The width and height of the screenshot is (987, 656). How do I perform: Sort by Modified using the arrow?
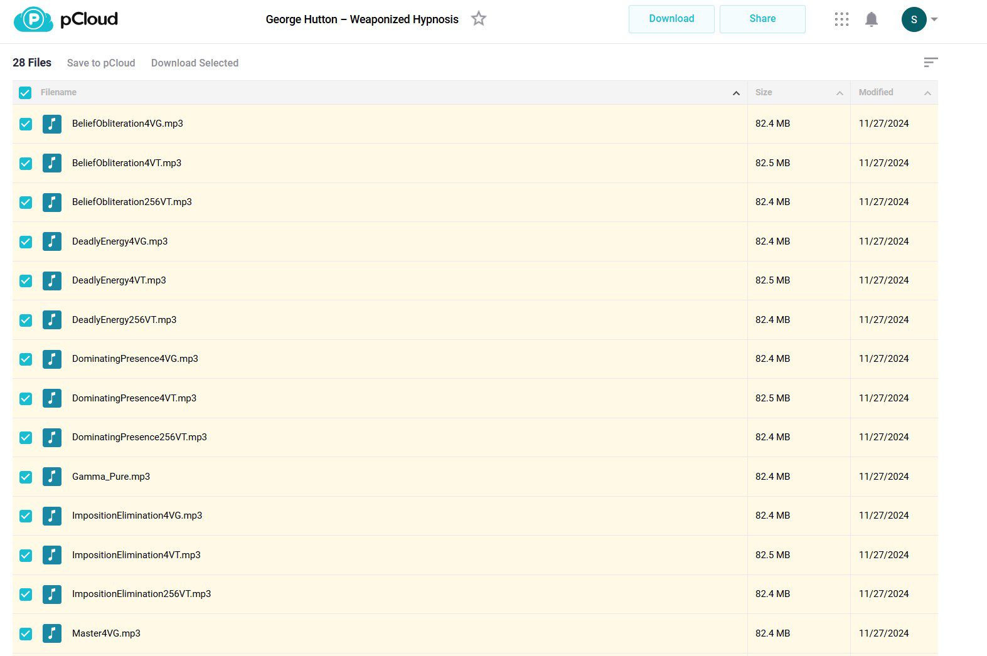[x=927, y=93]
